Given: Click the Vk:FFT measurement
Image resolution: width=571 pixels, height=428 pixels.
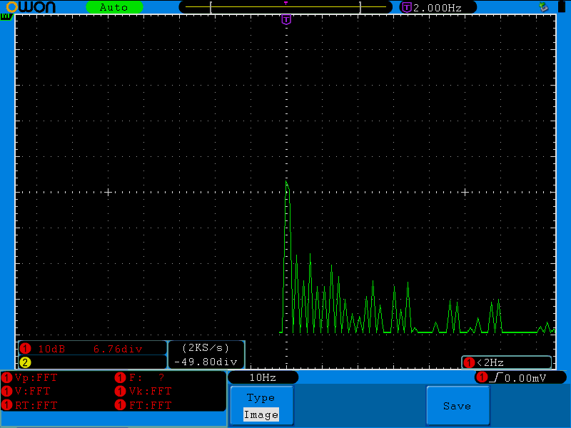Looking at the screenshot, I should [x=150, y=391].
